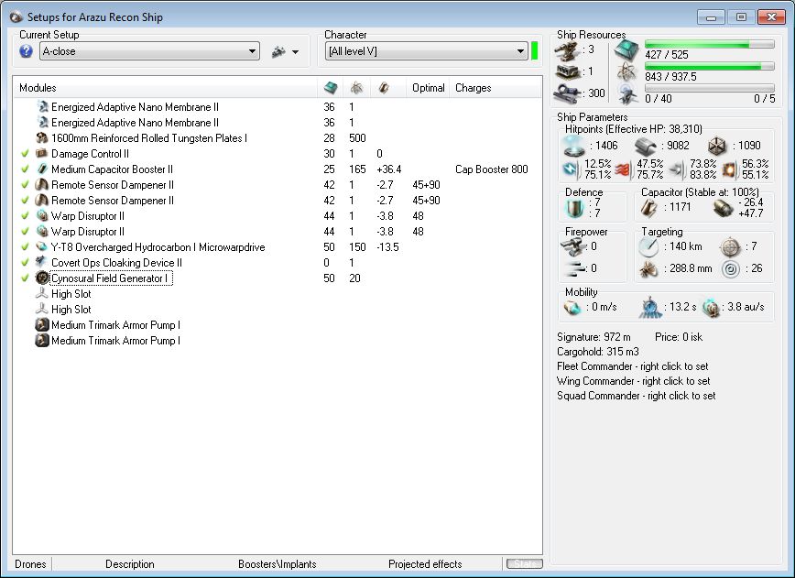Switch to the Description tab

pos(130,564)
